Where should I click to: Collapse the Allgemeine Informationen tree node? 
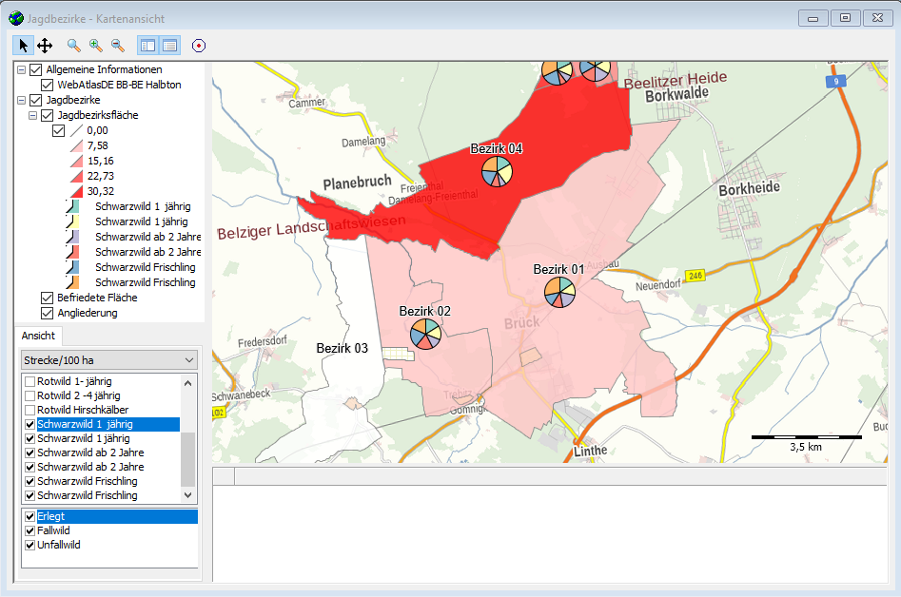[21, 69]
